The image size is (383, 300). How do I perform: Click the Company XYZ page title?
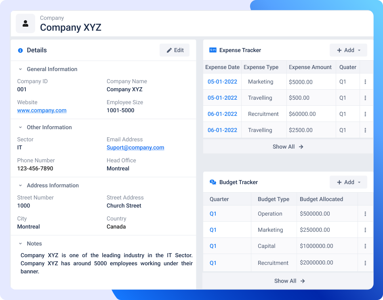(71, 27)
